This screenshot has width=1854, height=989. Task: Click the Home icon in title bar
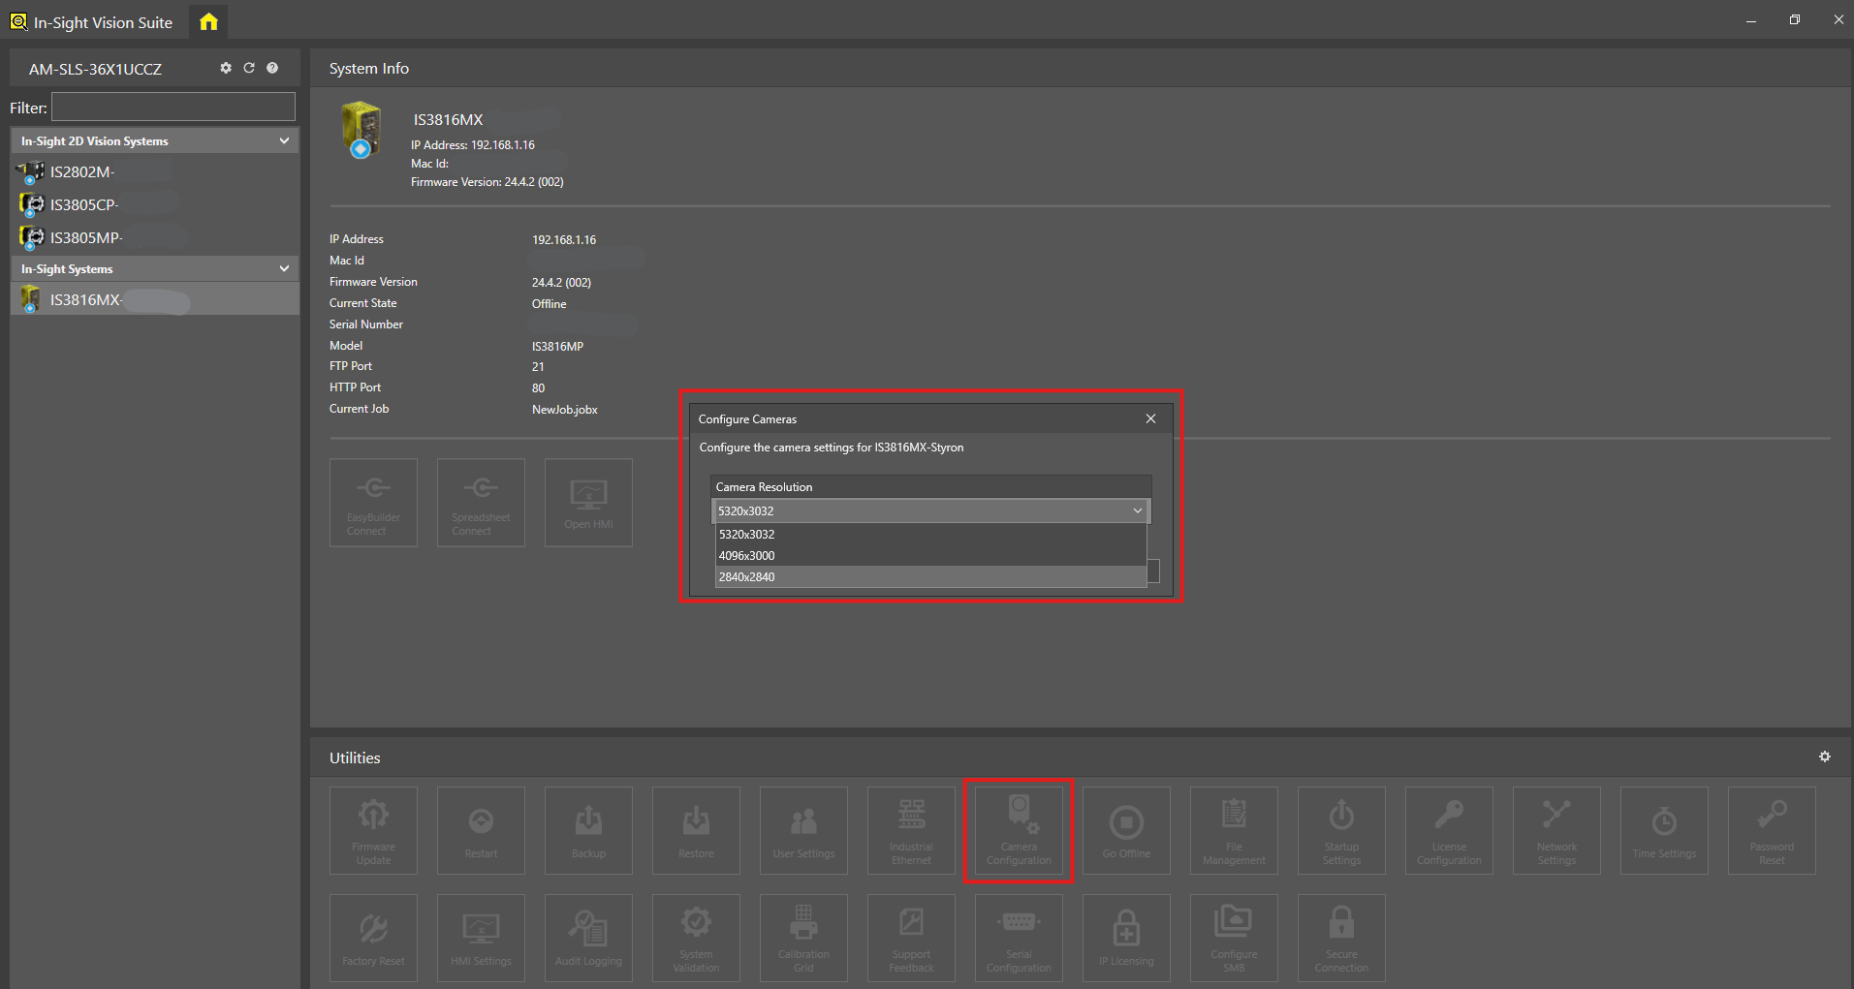[208, 21]
